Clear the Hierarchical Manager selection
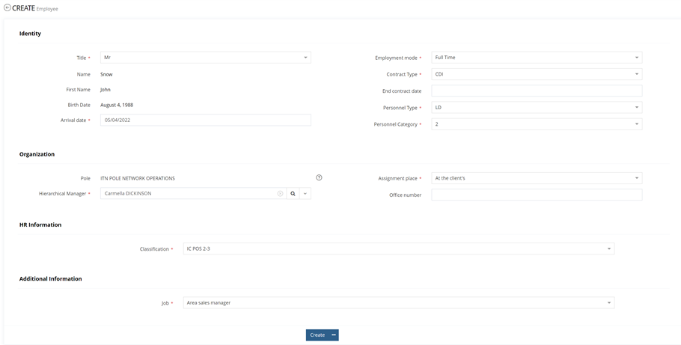The width and height of the screenshot is (681, 345). tap(281, 193)
